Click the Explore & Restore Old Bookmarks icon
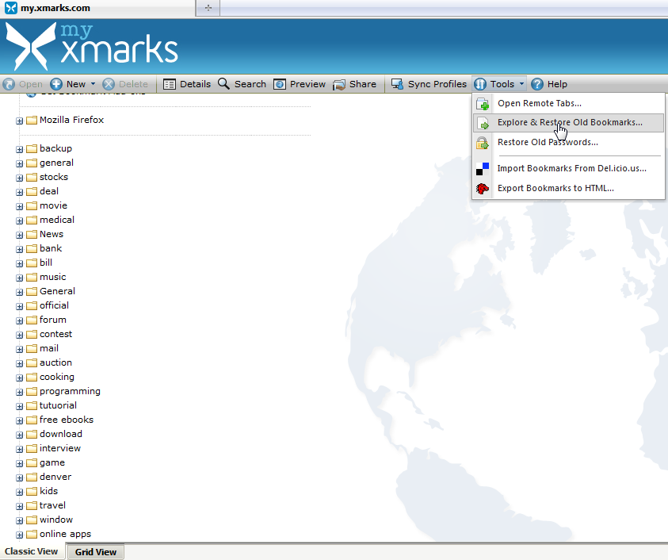Viewport: 668px width, 560px height. (x=483, y=123)
